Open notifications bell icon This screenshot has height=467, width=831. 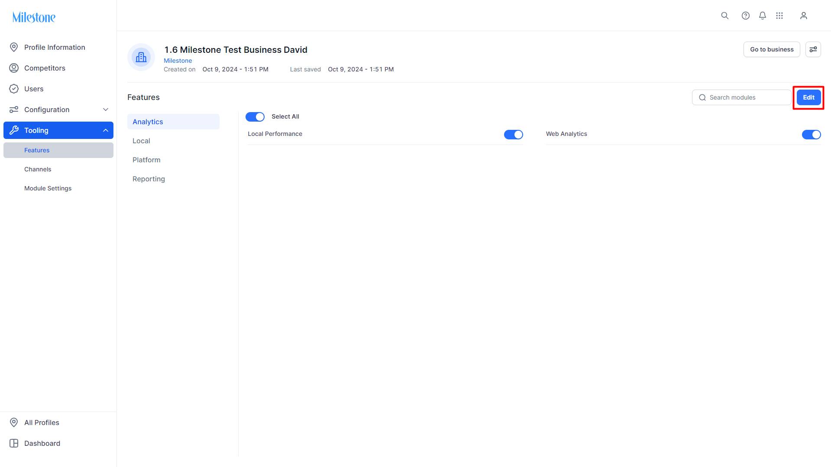coord(763,16)
